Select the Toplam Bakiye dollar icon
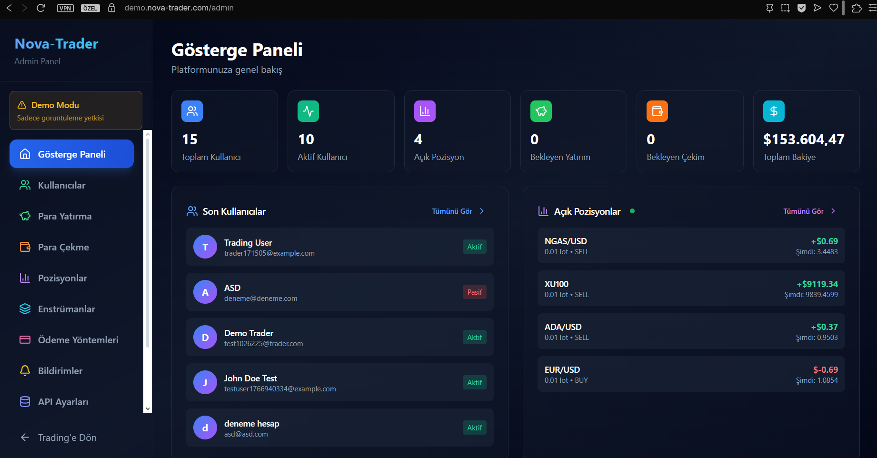This screenshot has width=877, height=458. point(773,111)
